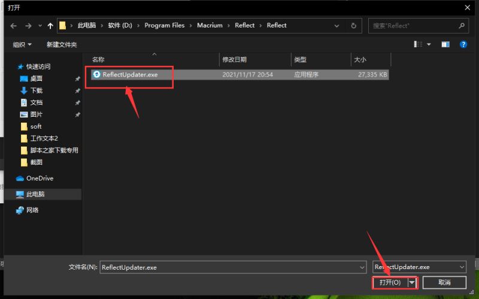The width and height of the screenshot is (479, 299).
Task: Open recent locations chevron next to forward arrow
Action: point(40,26)
